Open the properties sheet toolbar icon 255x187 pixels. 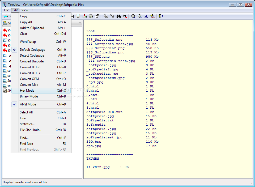point(97,16)
